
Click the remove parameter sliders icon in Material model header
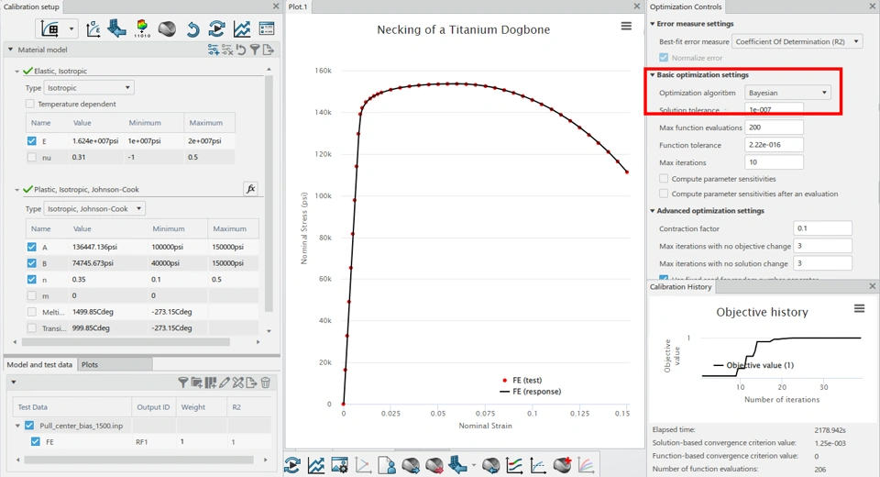tap(227, 50)
